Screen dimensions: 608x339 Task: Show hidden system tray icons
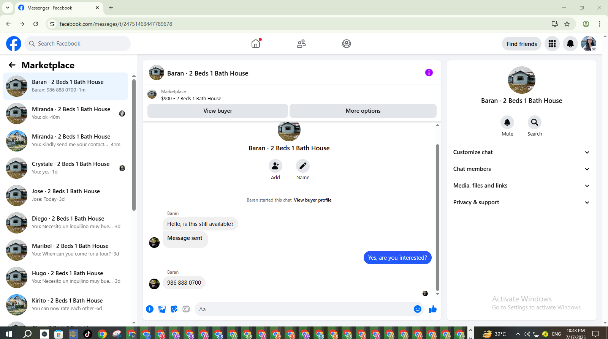[518, 334]
